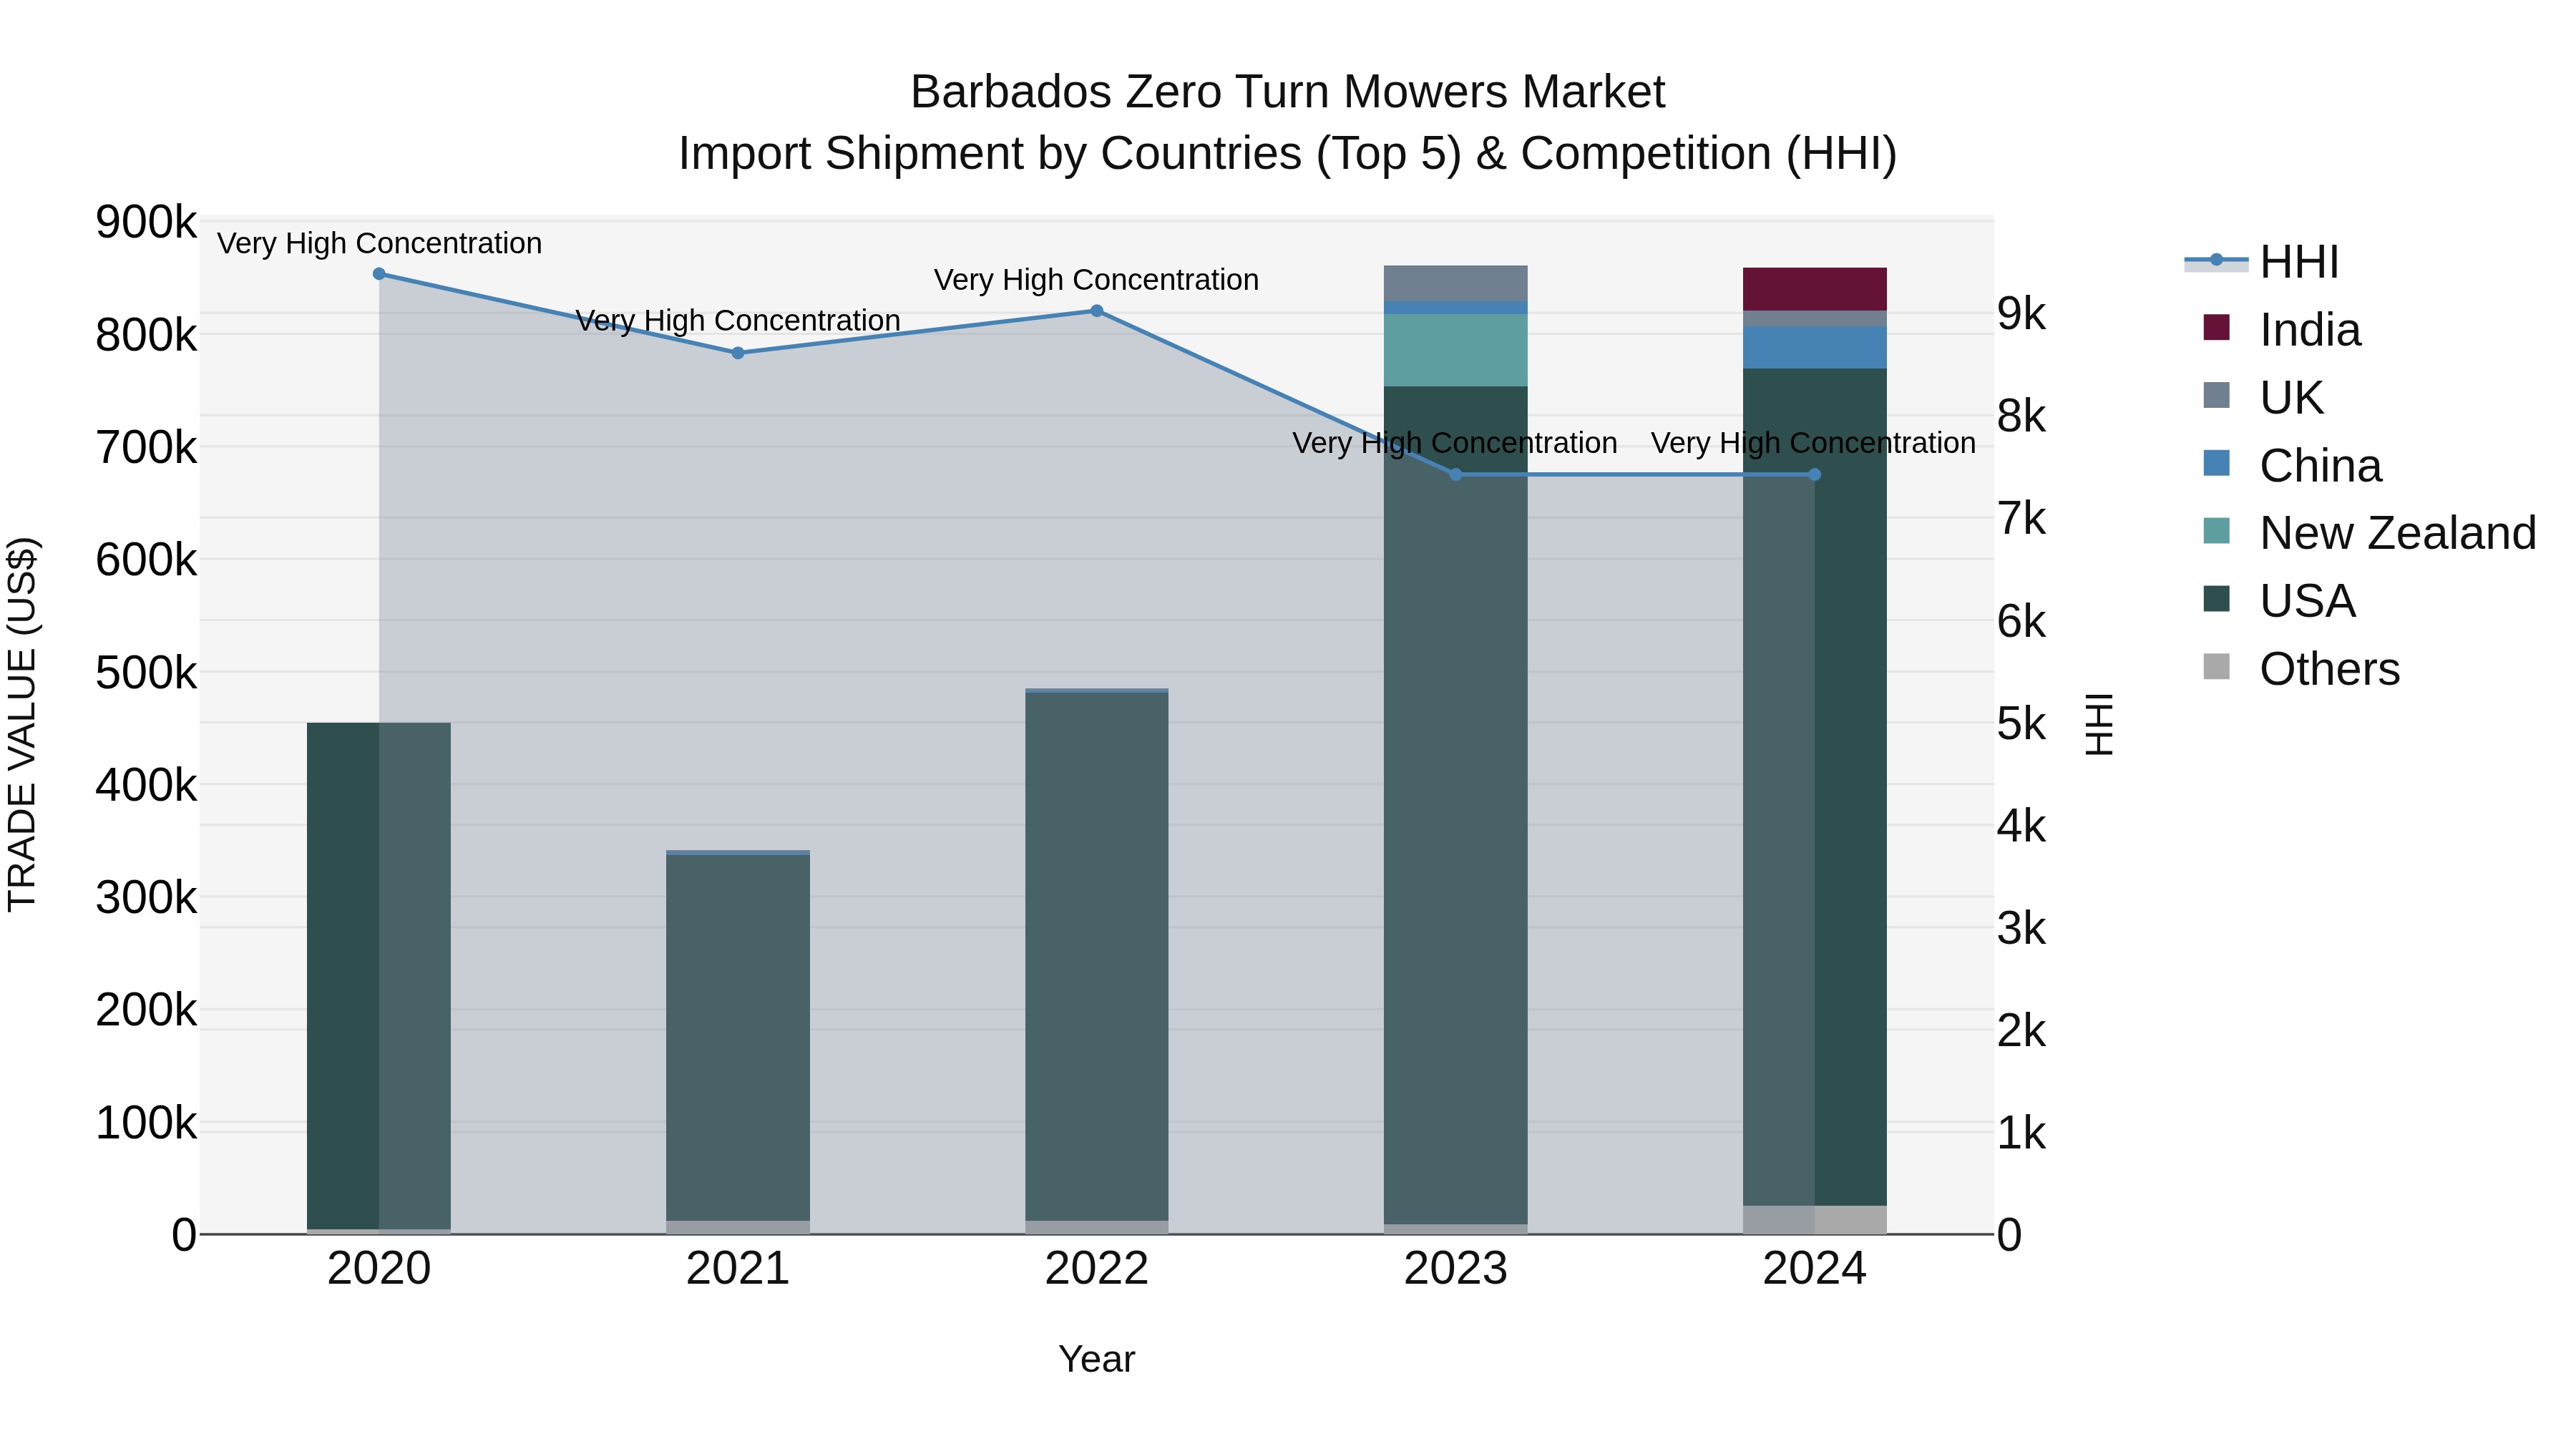Click the 5k right axis tick

pyautogui.click(x=2022, y=724)
